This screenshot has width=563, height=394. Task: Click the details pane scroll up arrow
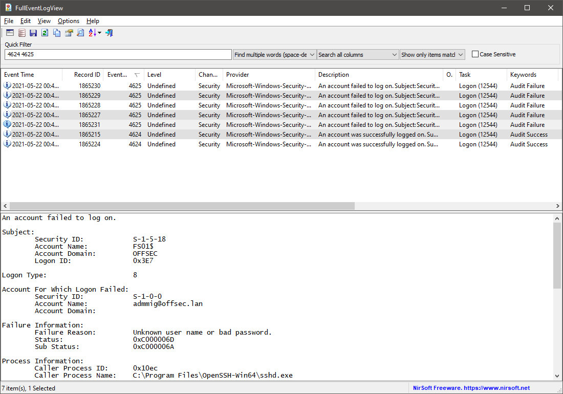click(x=557, y=218)
